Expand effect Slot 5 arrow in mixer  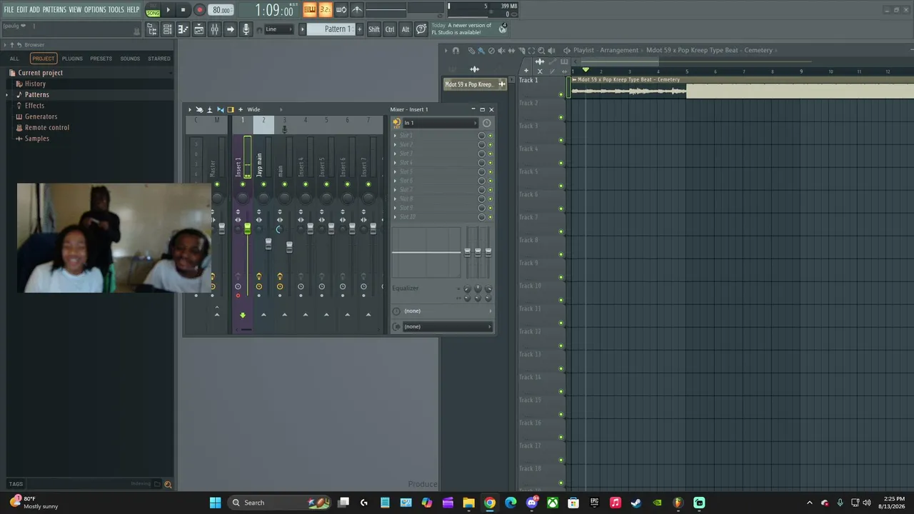[x=396, y=172]
